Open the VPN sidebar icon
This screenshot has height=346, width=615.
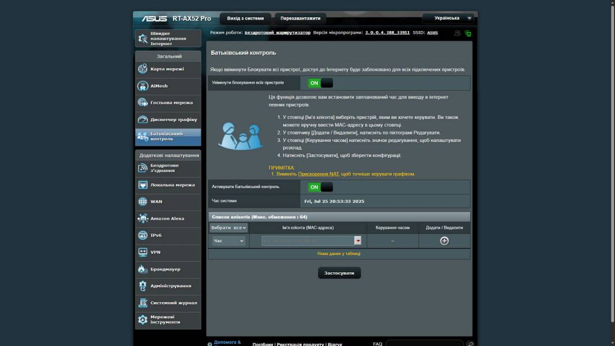tap(142, 252)
